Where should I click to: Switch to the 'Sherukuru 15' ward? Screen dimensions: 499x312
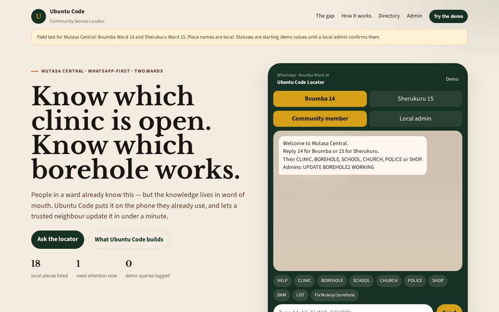pos(416,99)
